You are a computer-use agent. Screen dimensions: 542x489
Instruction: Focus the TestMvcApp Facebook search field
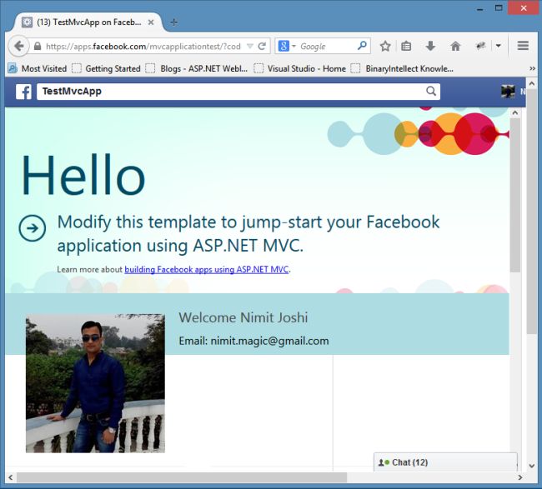[x=238, y=92]
